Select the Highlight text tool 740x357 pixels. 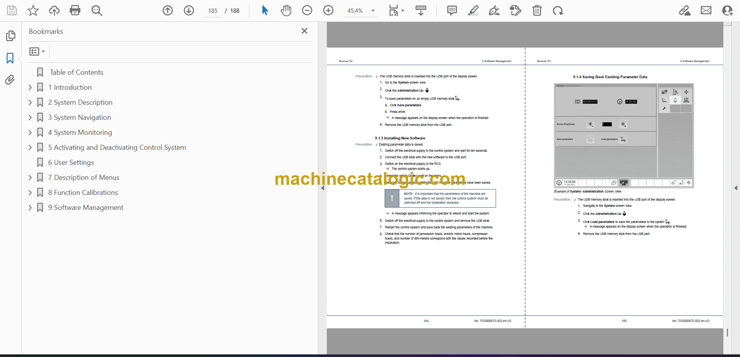(x=473, y=10)
